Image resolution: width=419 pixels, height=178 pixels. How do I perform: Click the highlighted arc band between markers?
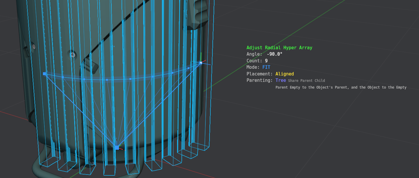[118, 79]
